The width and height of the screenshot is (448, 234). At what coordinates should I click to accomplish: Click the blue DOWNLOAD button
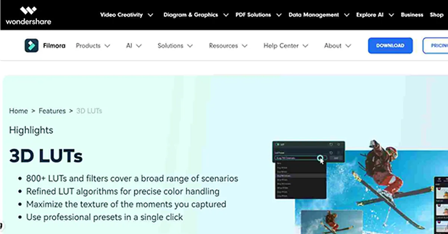point(390,45)
